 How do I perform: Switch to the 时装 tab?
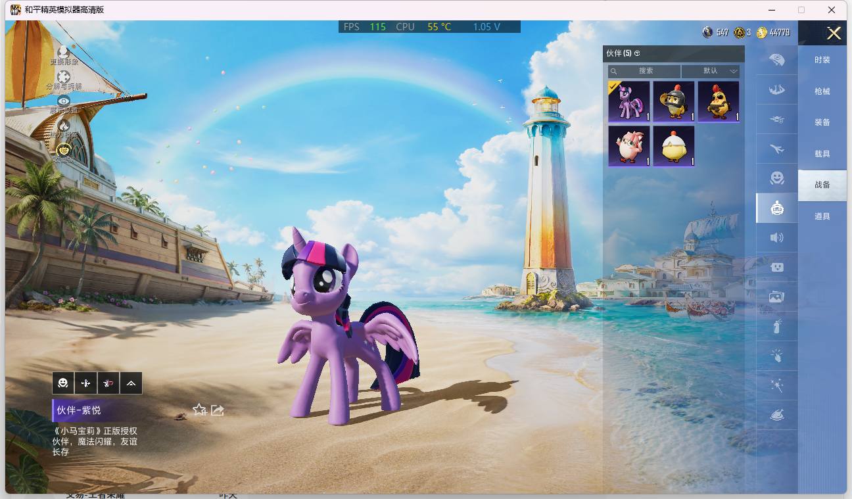coord(822,60)
